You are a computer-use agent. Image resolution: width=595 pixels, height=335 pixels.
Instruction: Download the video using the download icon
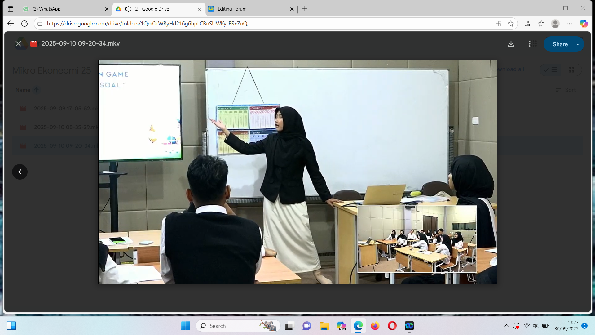(x=511, y=44)
